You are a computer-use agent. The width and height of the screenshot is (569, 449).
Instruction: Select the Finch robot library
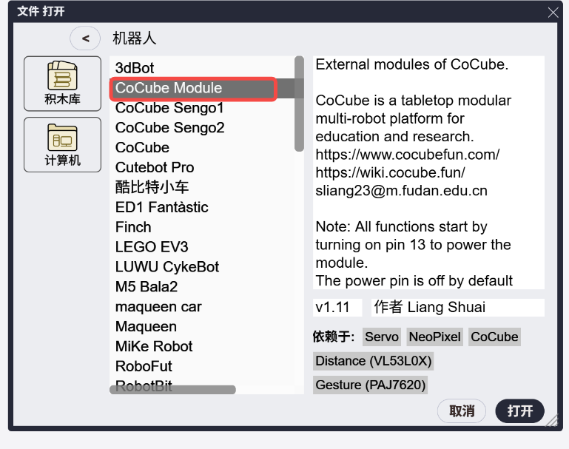[x=133, y=227]
